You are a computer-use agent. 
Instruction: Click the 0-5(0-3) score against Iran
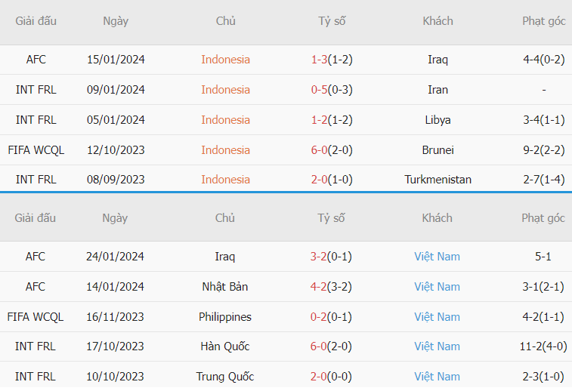pyautogui.click(x=332, y=90)
